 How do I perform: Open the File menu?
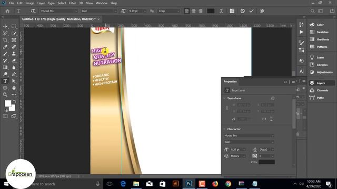point(12,3)
